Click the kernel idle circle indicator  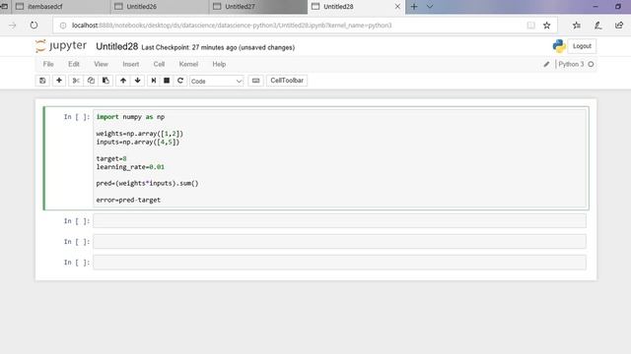[x=591, y=64]
